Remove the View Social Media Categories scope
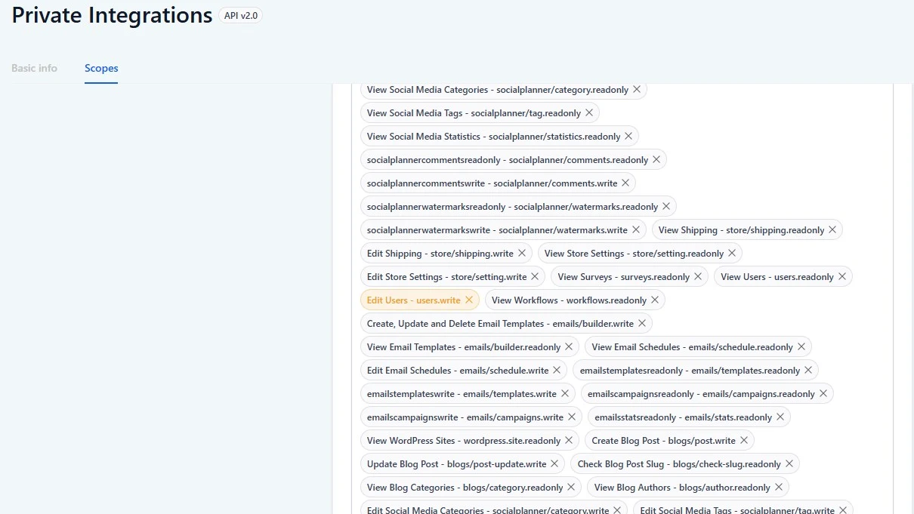This screenshot has height=514, width=914. (637, 90)
